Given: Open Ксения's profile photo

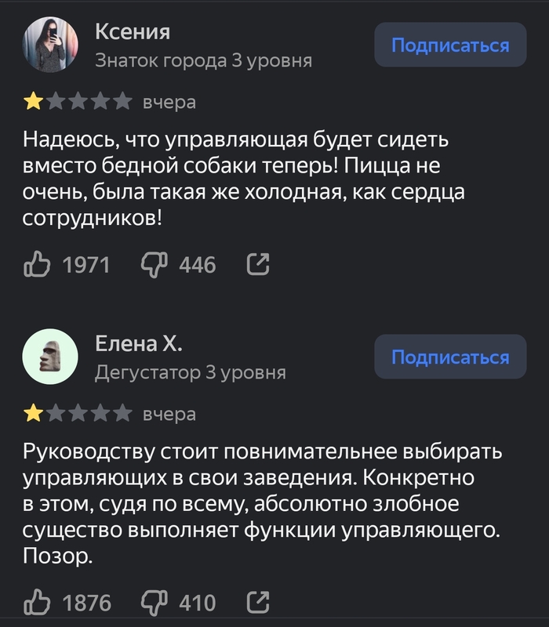Looking at the screenshot, I should tap(51, 45).
